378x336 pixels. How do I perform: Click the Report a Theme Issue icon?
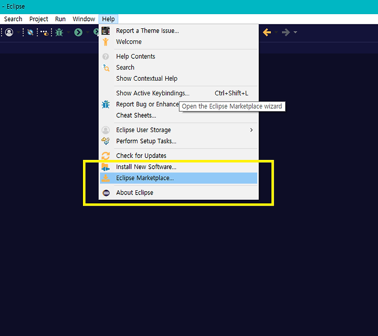(106, 31)
